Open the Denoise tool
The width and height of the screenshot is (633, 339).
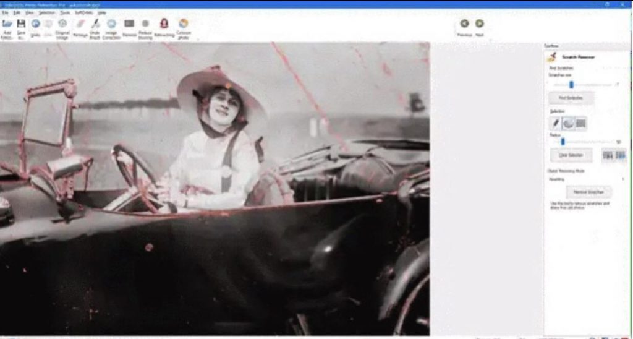[x=129, y=27]
